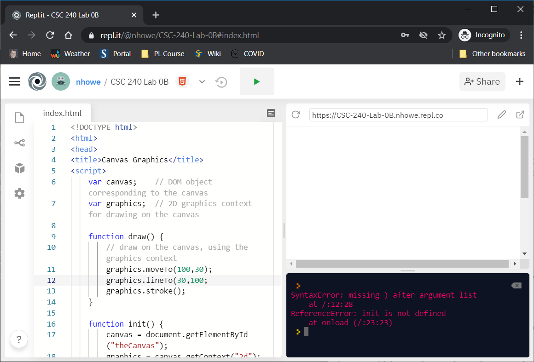Open a new browser tab
Screen dimensions: 534x362
[156, 15]
